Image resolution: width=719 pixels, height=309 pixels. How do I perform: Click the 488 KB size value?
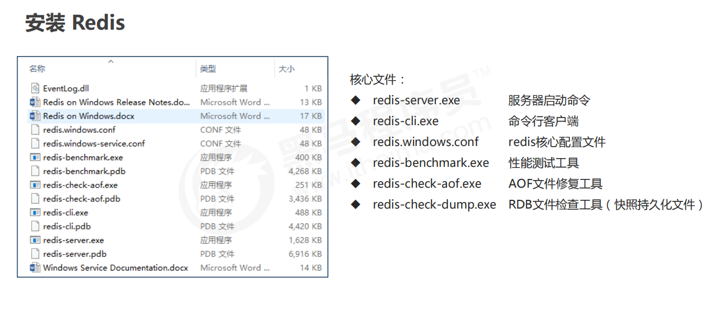tap(309, 212)
